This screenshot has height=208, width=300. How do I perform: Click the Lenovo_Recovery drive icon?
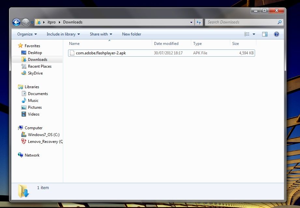tap(24, 142)
